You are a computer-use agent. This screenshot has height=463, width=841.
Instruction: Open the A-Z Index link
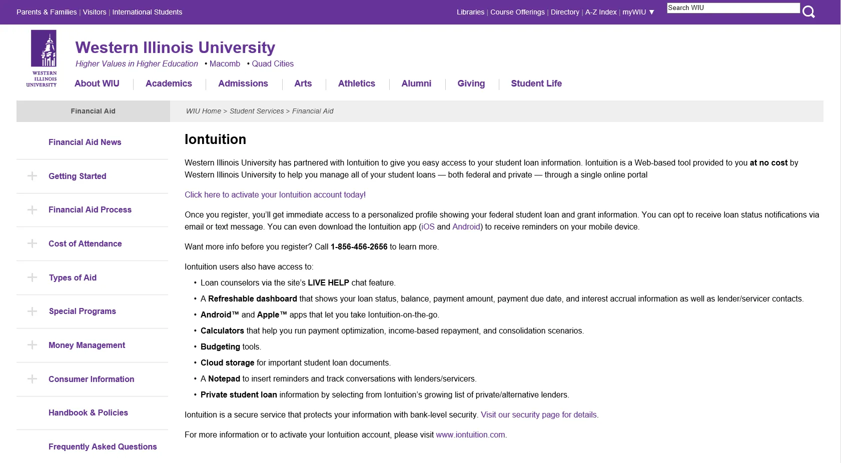(x=601, y=12)
